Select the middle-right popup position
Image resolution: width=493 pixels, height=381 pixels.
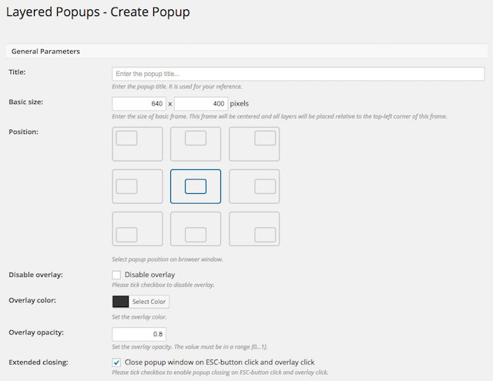pyautogui.click(x=254, y=186)
